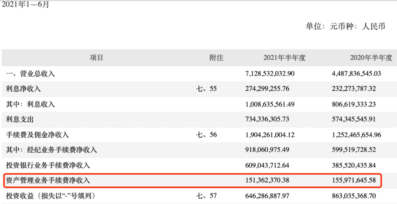Click the 其中：经纪业务手续费净收入 row label

(51, 150)
